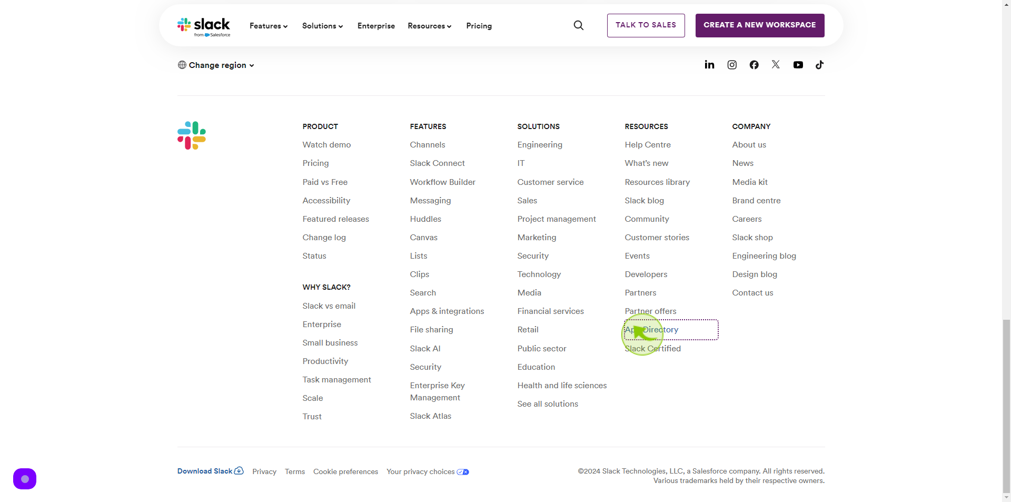Viewport: 1011px width, 502px height.
Task: Open the Trust link
Action: 312,417
